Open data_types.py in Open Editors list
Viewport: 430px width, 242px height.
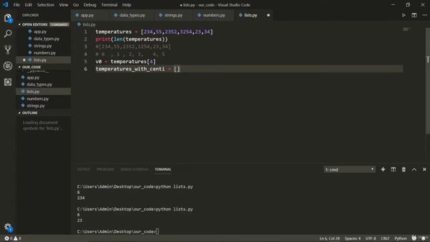(x=44, y=39)
